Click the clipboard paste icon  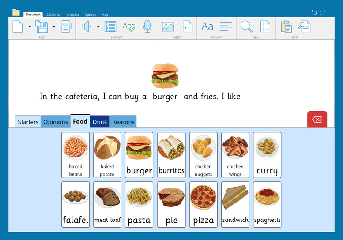point(286,26)
